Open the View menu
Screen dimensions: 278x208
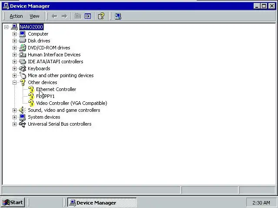(x=34, y=16)
